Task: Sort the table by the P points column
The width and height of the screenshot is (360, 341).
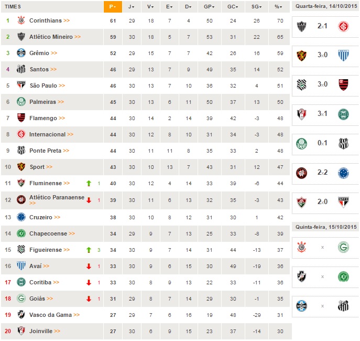Action: [x=112, y=6]
